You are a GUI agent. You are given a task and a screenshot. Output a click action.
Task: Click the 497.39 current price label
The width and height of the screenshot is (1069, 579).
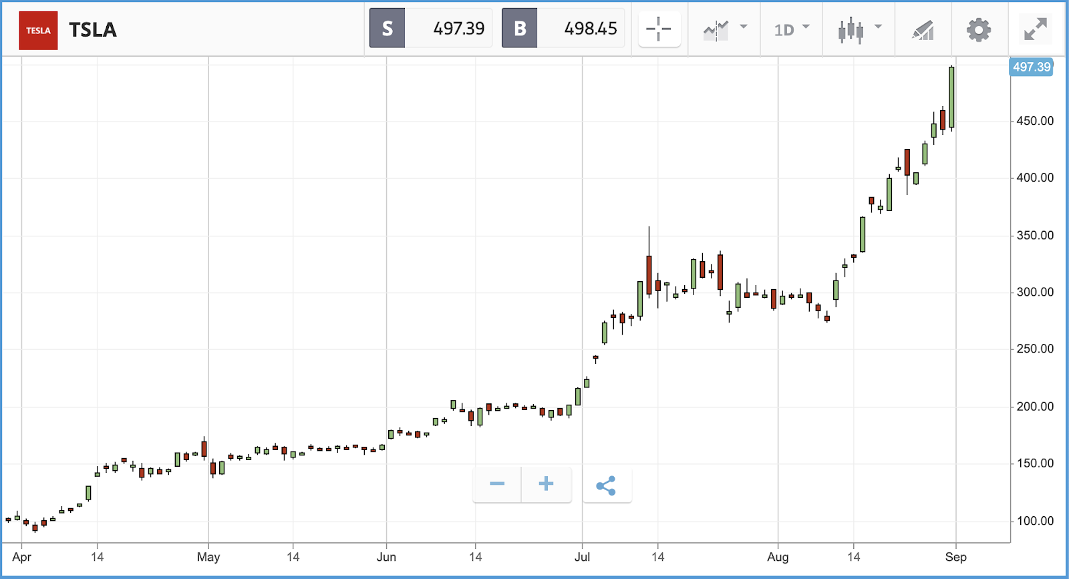pos(1031,67)
